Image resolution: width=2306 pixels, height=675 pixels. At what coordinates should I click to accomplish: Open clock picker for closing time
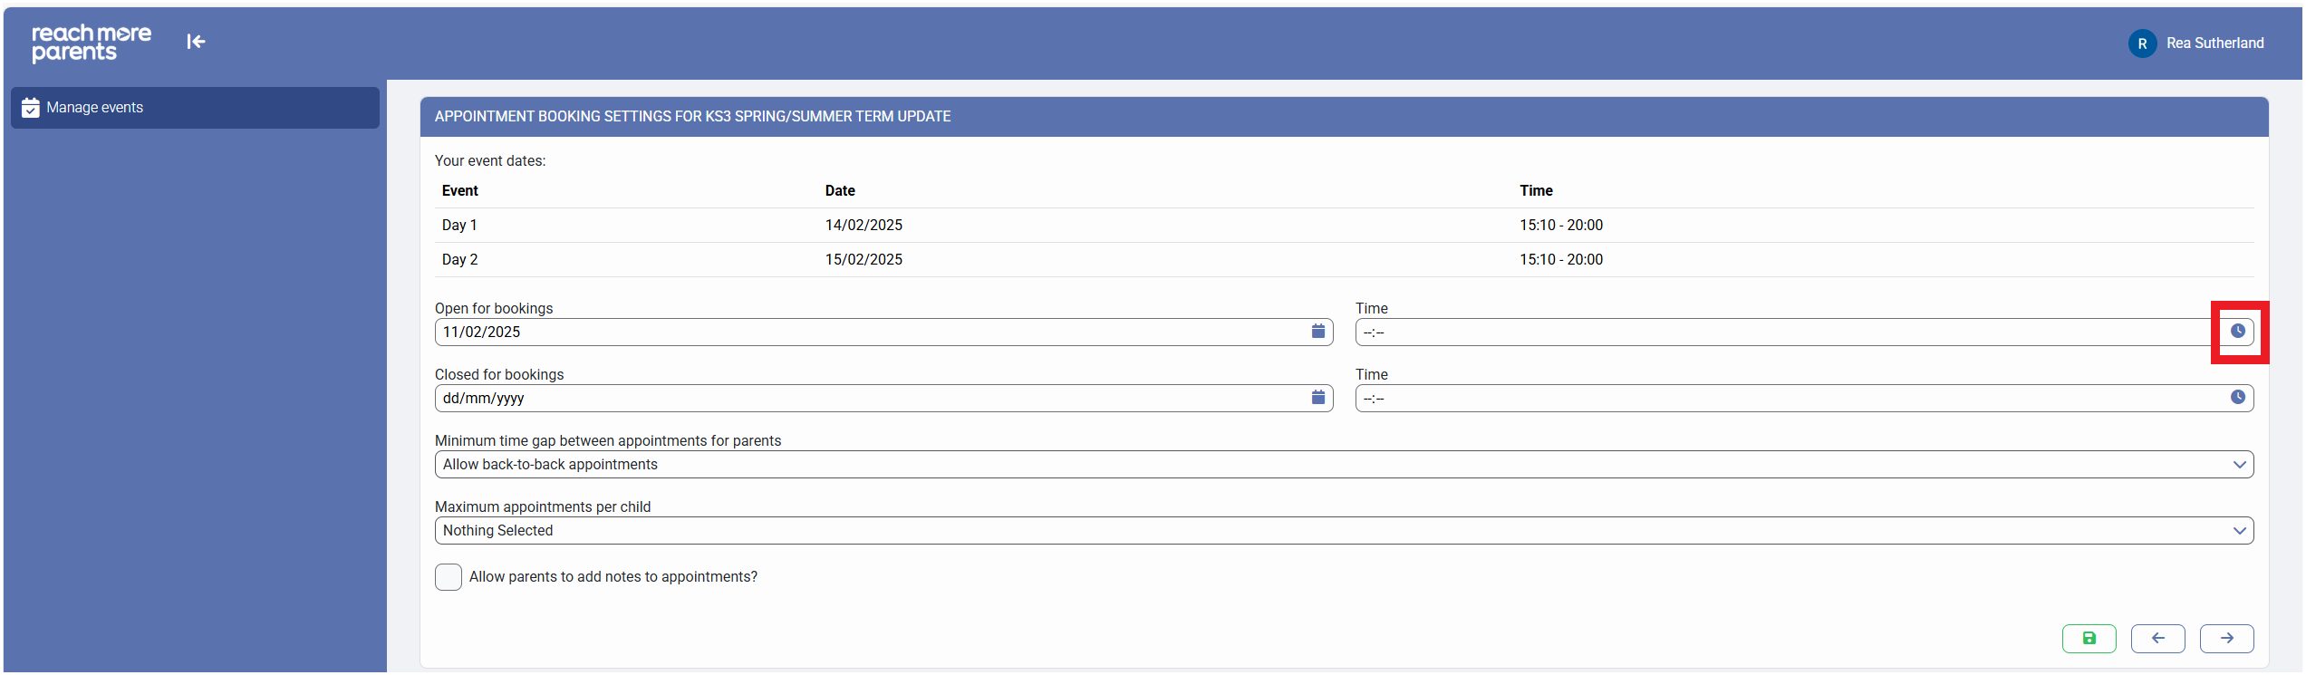(x=2237, y=398)
